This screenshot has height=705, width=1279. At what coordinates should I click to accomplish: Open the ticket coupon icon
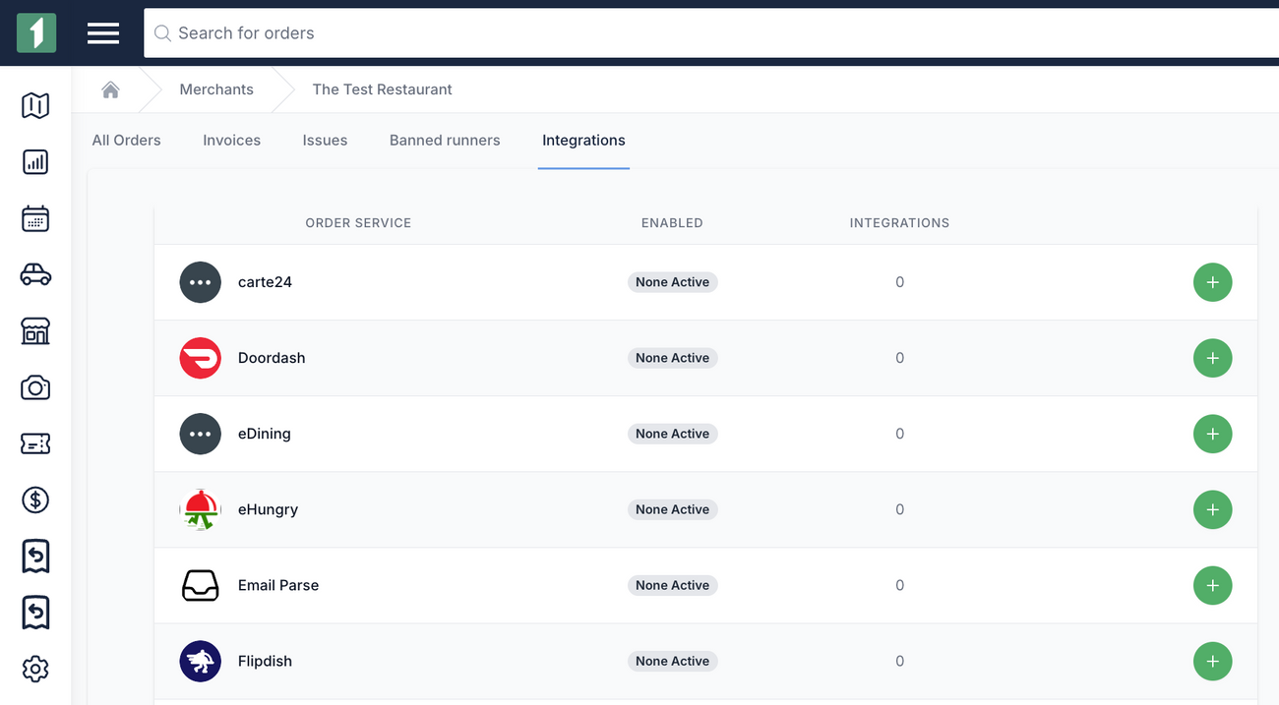click(x=35, y=444)
